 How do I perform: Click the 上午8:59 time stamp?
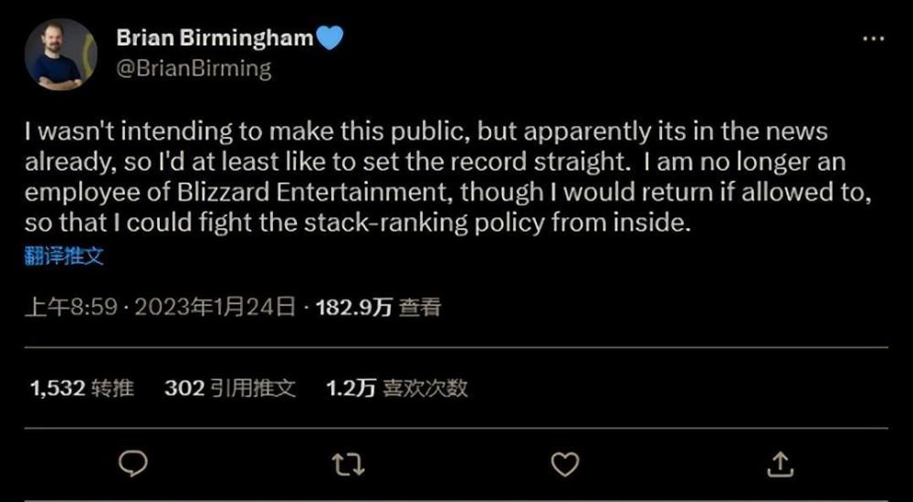click(x=71, y=308)
